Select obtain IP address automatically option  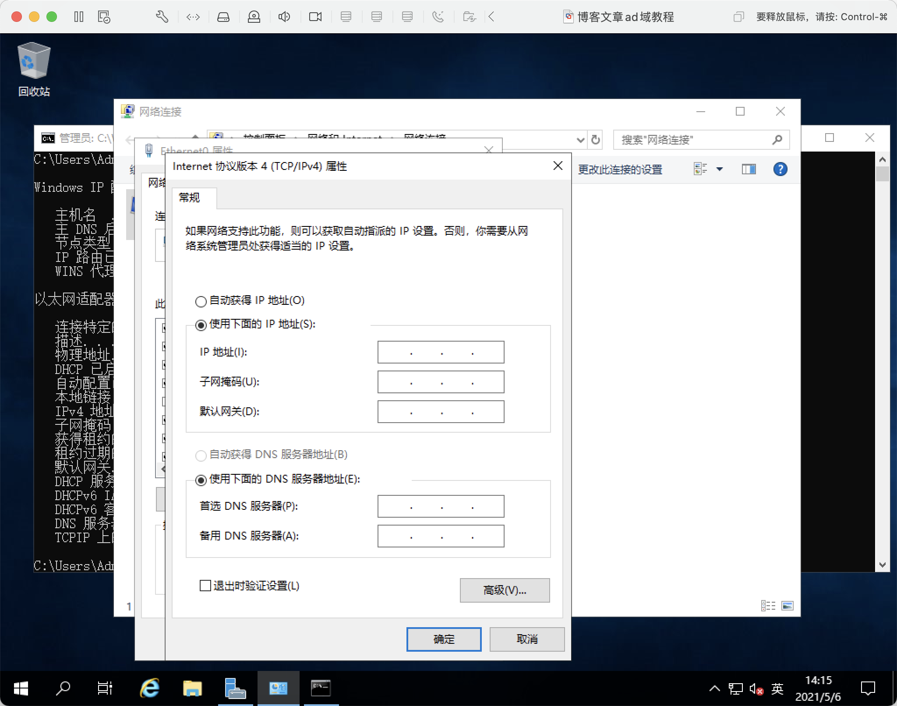click(201, 301)
